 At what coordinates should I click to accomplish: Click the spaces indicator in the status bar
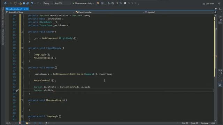click(205, 123)
